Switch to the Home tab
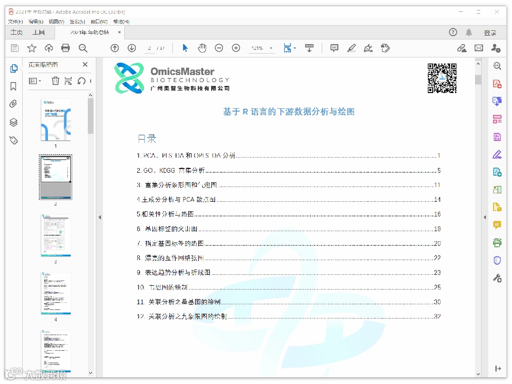This screenshot has height=384, width=512. [x=16, y=32]
